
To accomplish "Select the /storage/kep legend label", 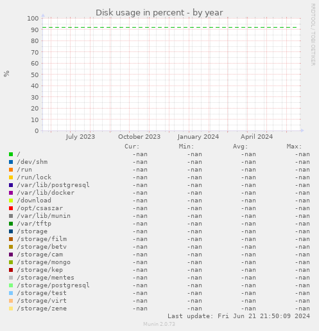I will coord(40,270).
